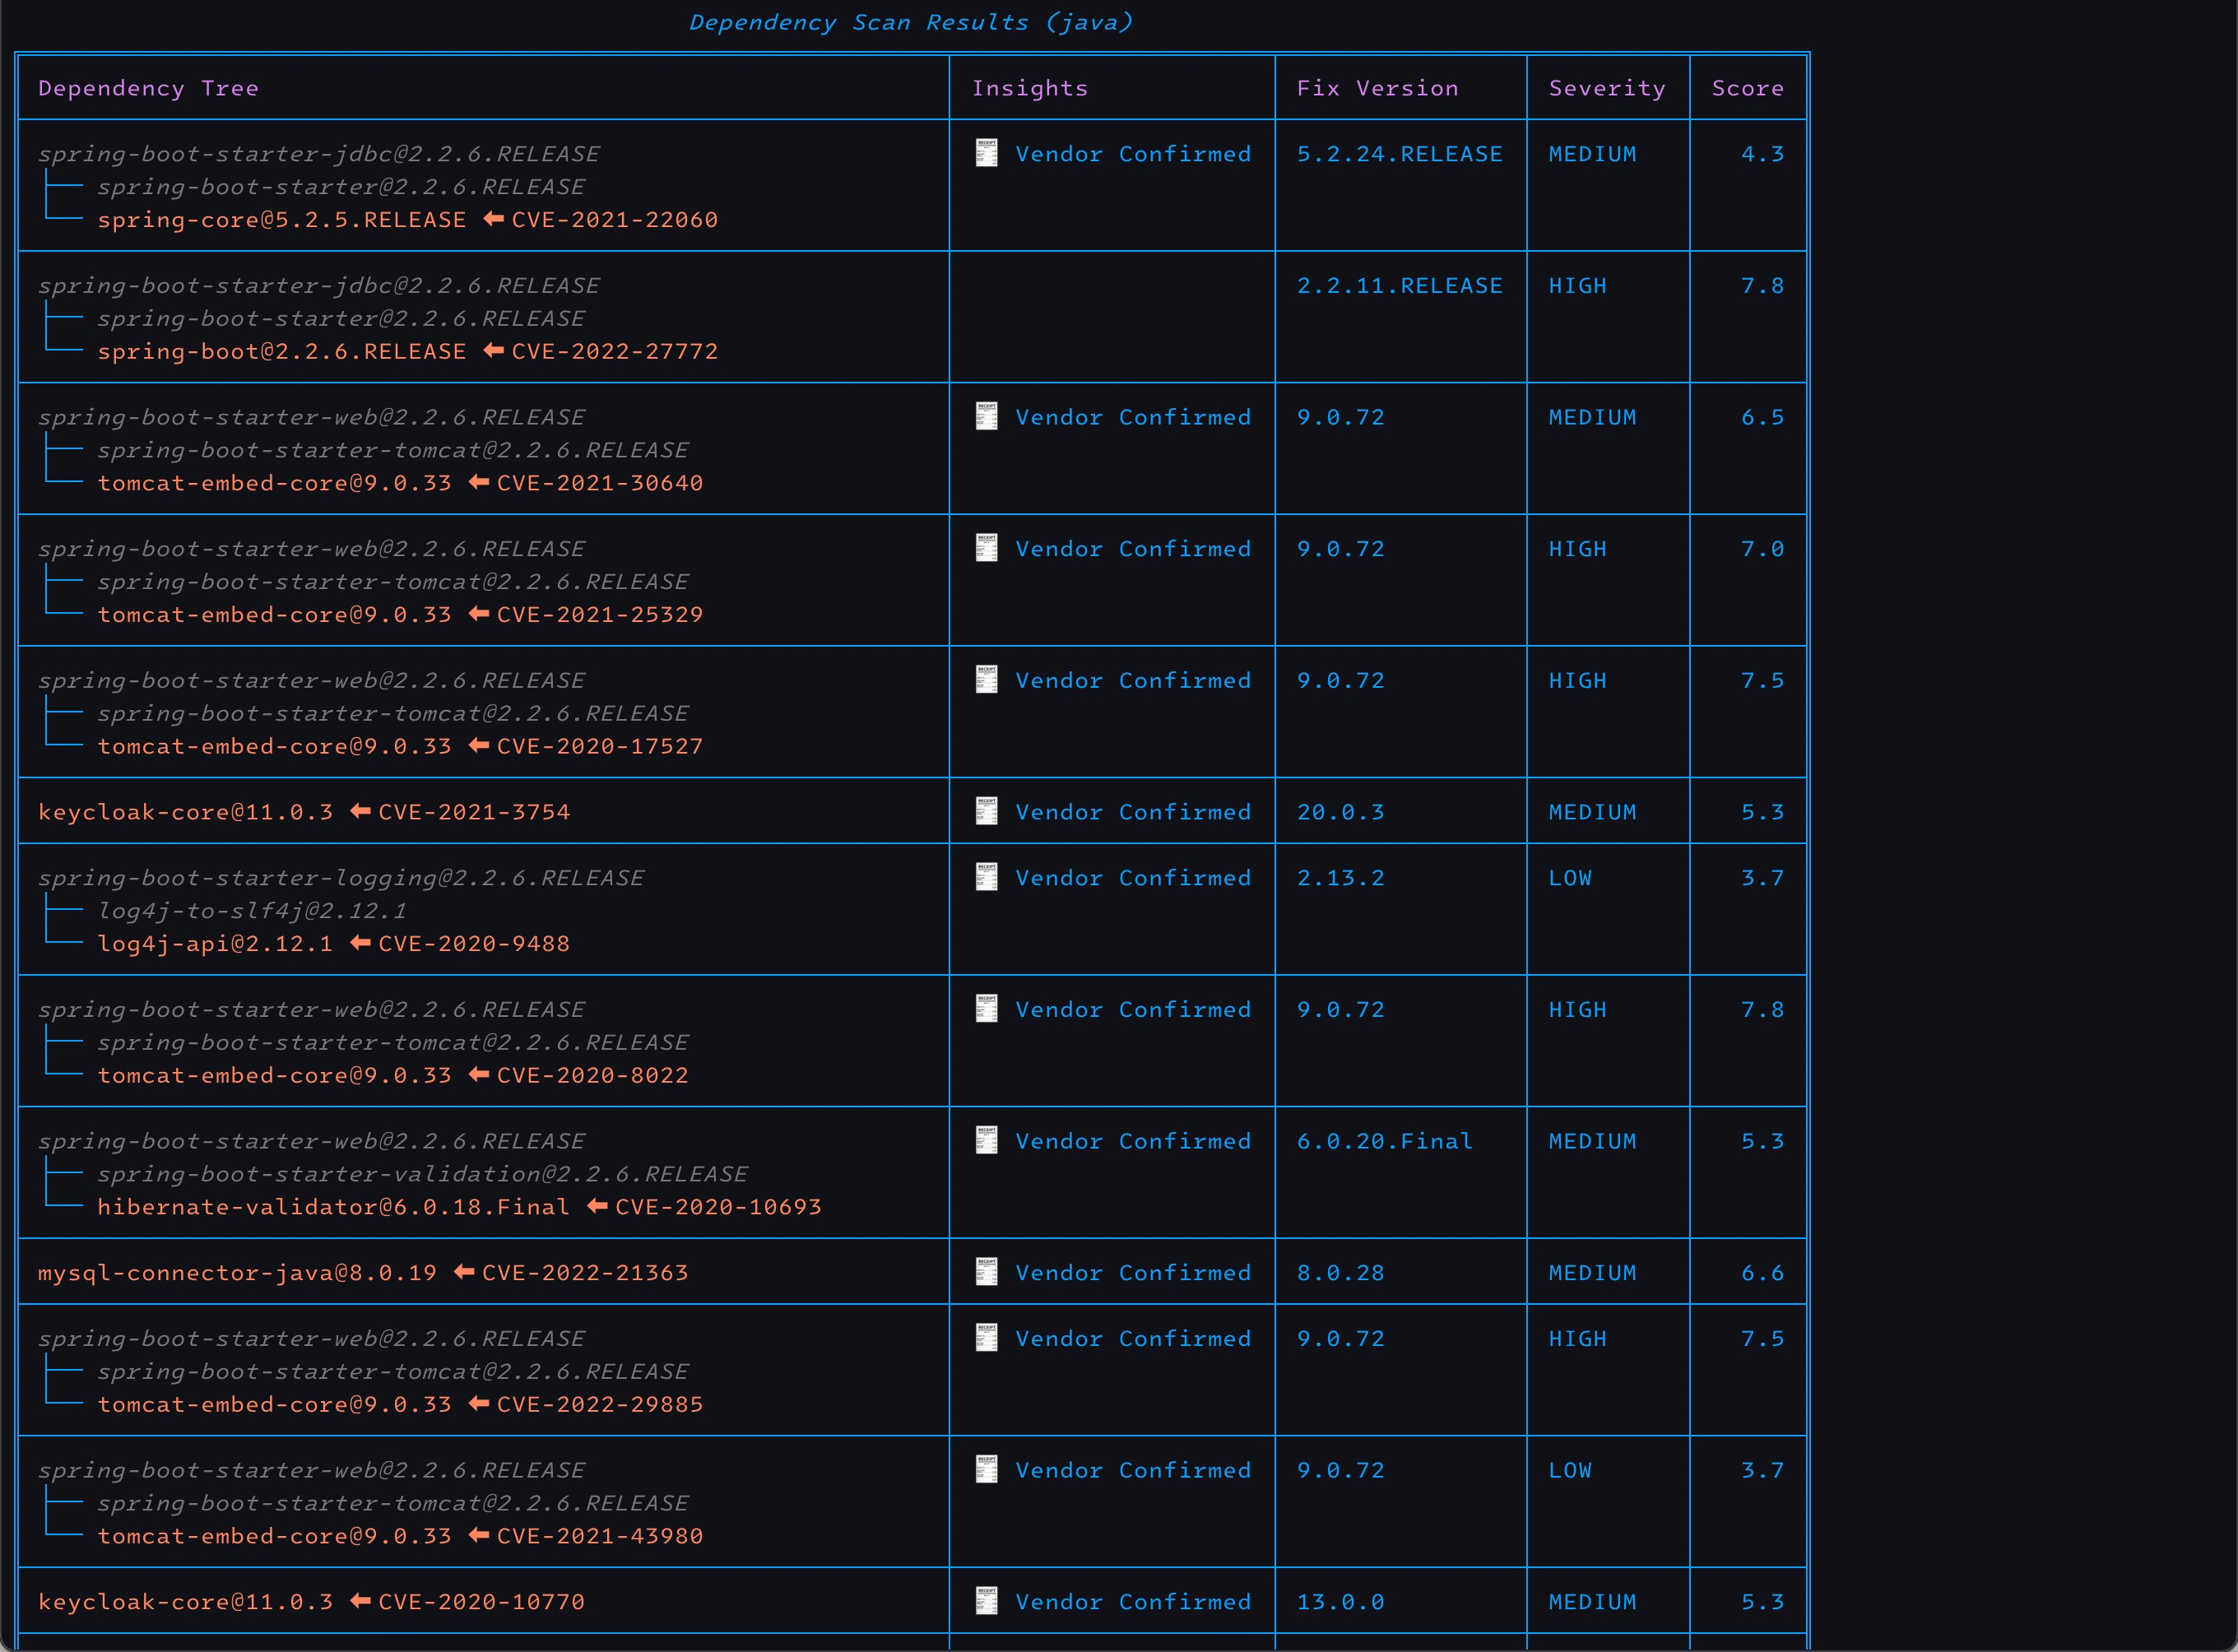
Task: Select log4j-to-slf4j@2.12.1 tree node
Action: point(251,911)
